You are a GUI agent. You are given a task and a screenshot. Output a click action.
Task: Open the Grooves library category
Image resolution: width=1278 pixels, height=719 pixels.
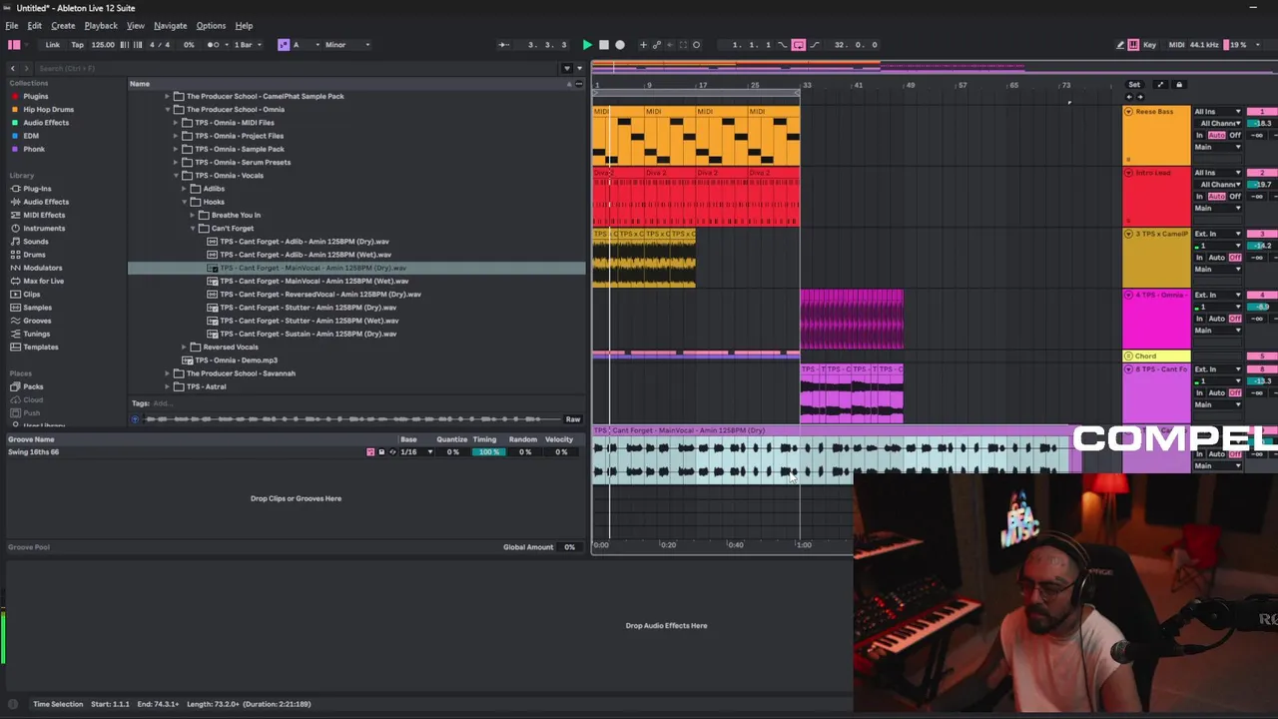pos(37,321)
